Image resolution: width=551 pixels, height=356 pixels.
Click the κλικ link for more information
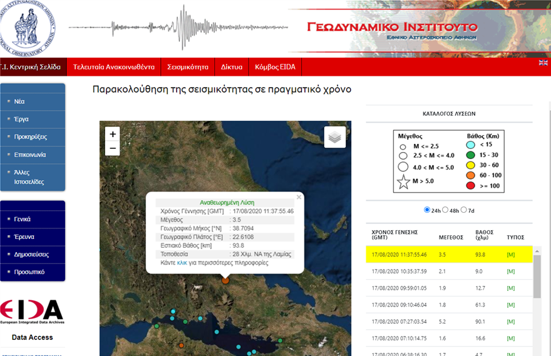(182, 263)
